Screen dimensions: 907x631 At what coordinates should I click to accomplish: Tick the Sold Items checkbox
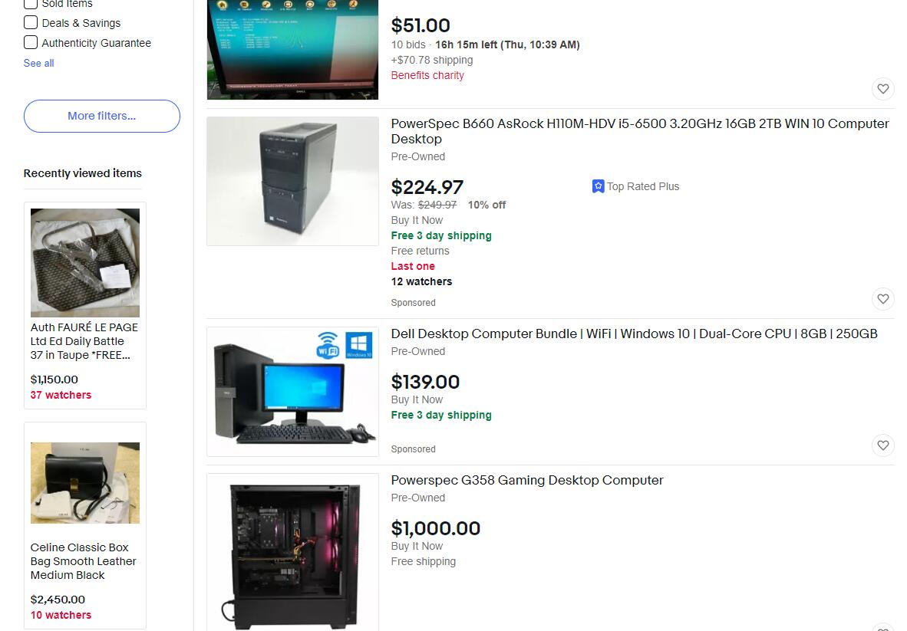pyautogui.click(x=31, y=4)
